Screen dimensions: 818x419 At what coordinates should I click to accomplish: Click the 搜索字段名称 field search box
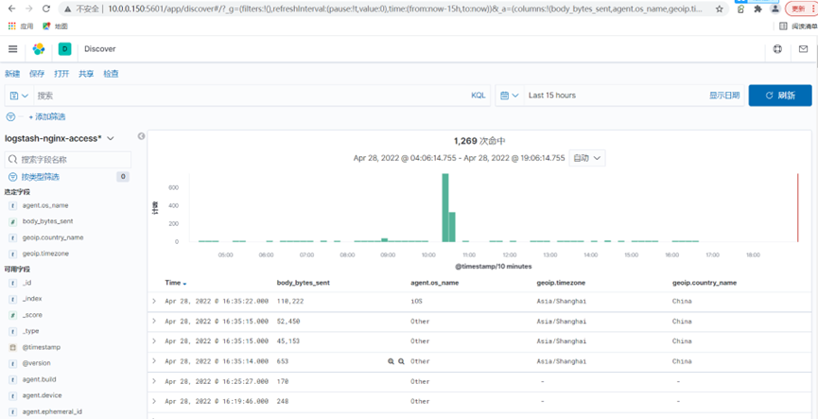tap(68, 160)
